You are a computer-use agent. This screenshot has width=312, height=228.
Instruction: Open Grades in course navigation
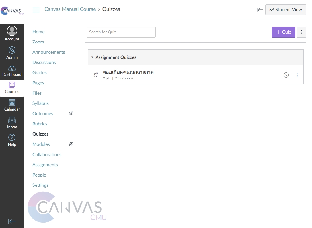(x=40, y=73)
